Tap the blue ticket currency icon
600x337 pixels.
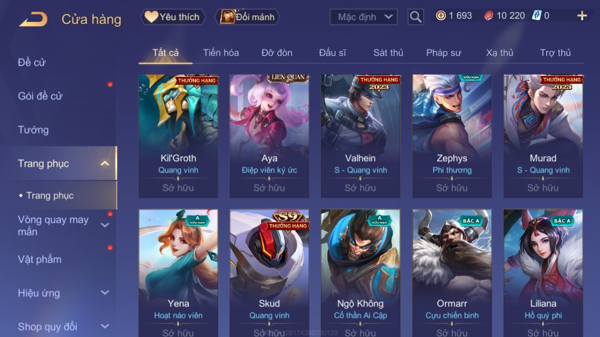coord(537,16)
